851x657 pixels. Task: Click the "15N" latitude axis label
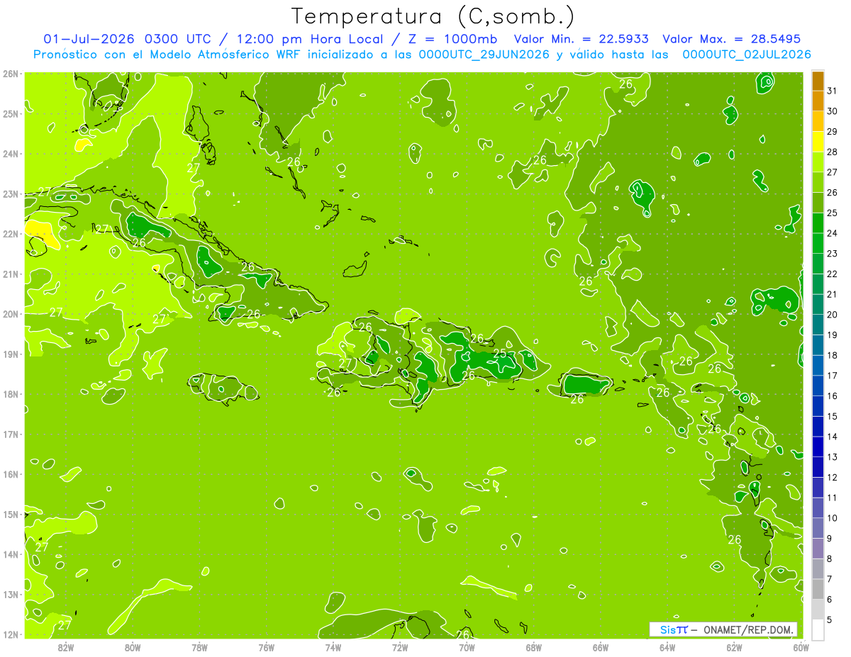tap(11, 514)
